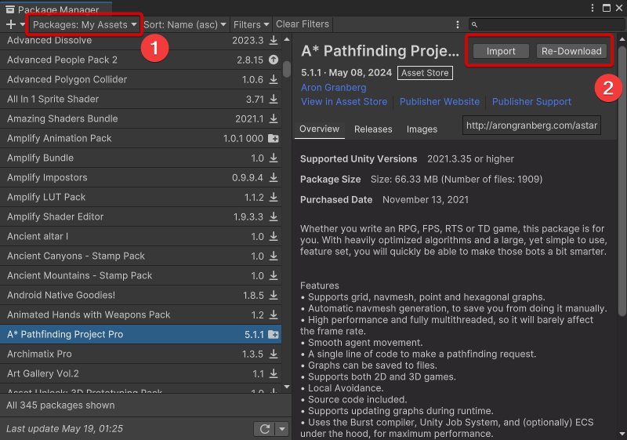This screenshot has height=440, width=627.
Task: Click Clear Filters button
Action: (303, 24)
